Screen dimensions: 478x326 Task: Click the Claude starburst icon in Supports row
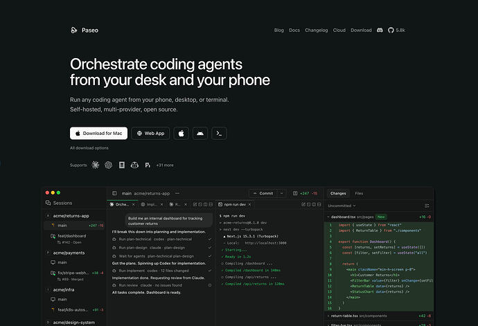click(96, 165)
